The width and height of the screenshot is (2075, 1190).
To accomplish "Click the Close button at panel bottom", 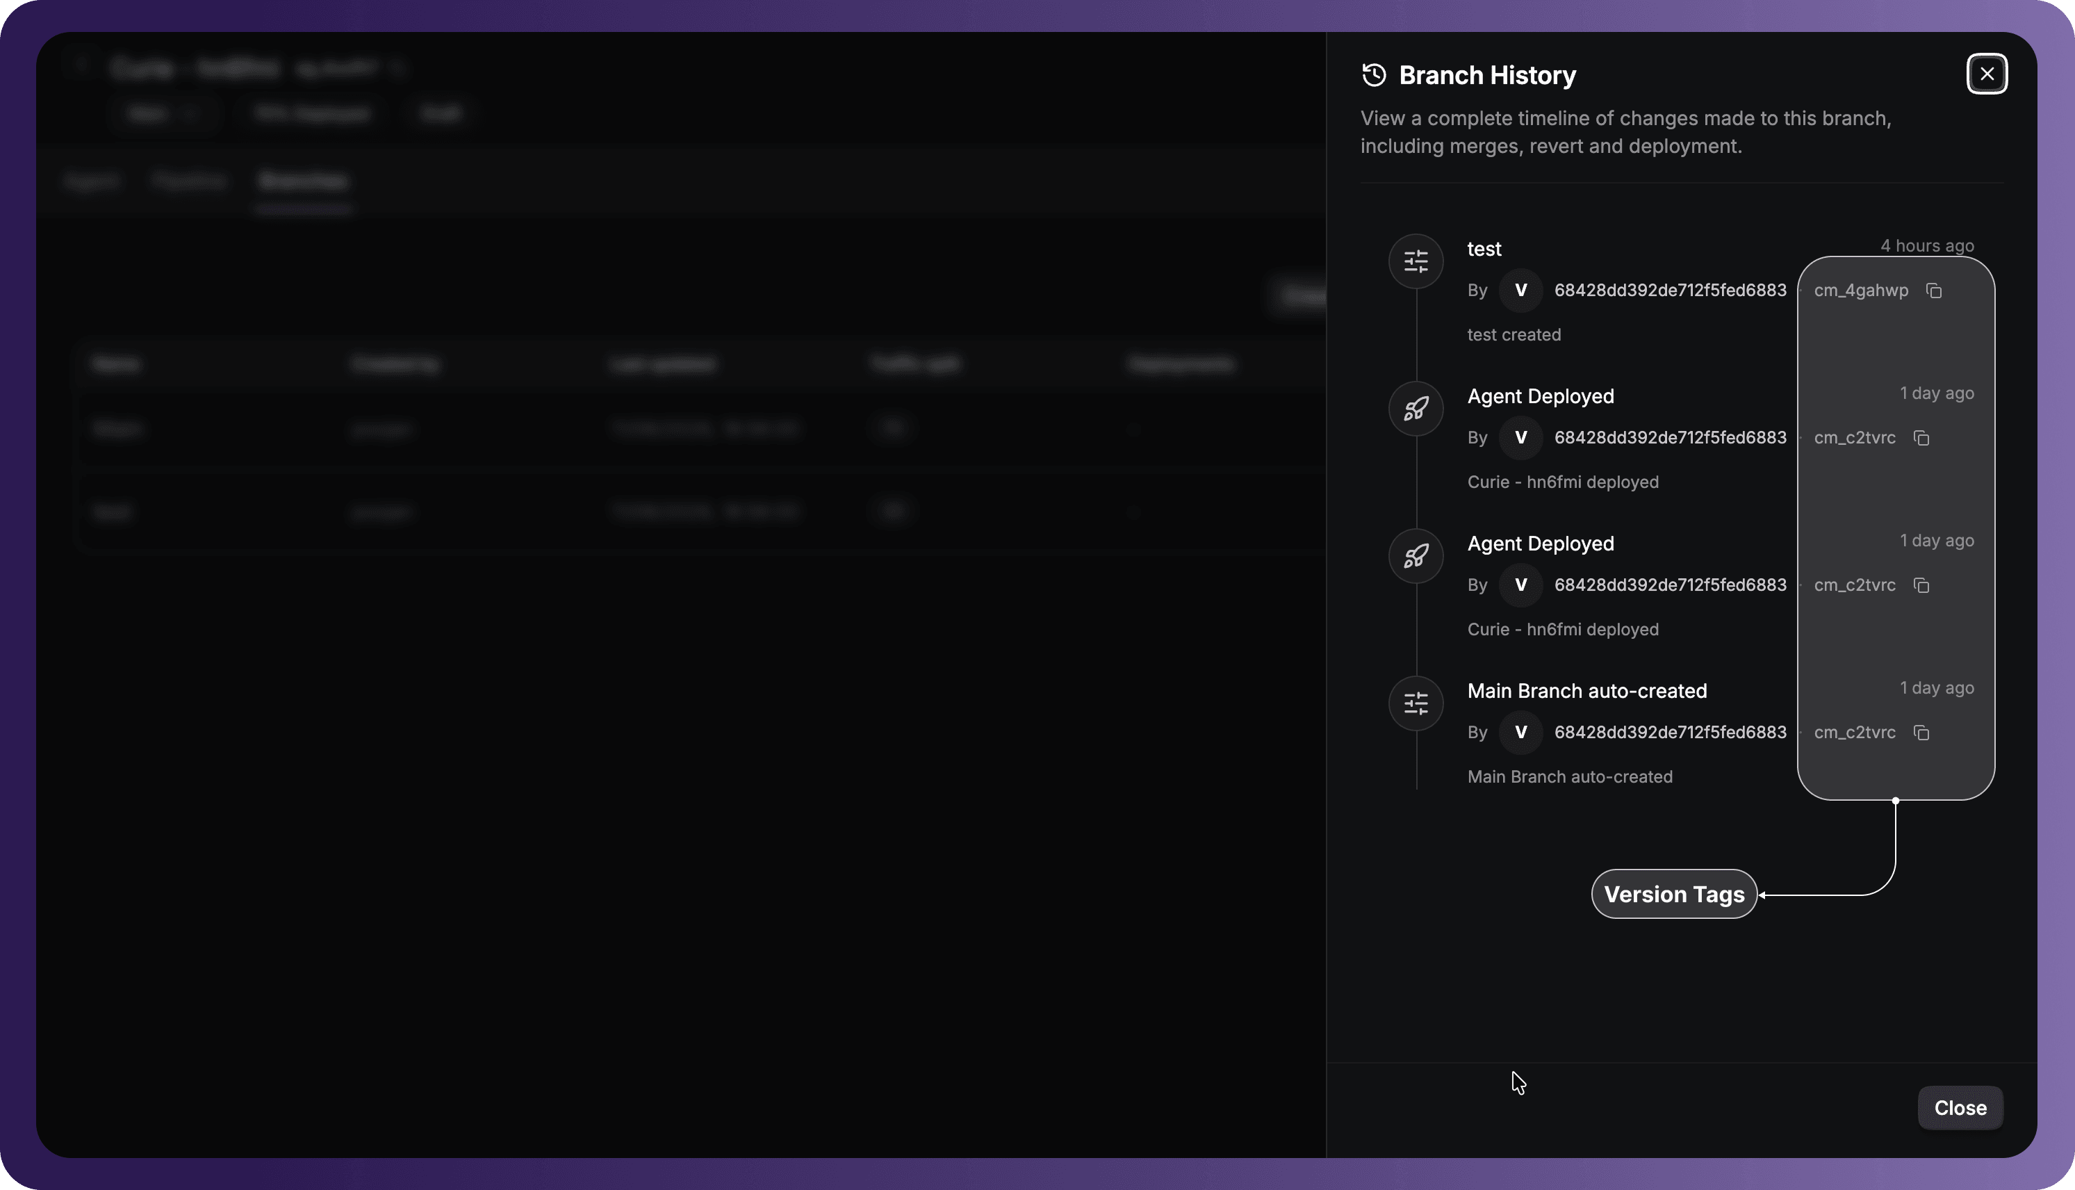I will point(1960,1107).
